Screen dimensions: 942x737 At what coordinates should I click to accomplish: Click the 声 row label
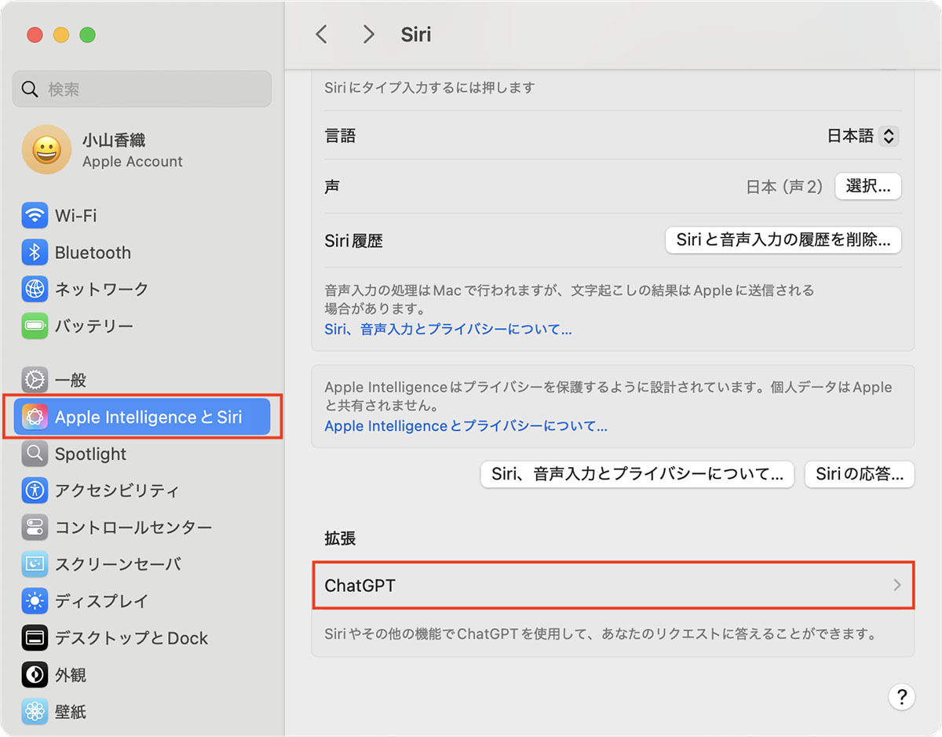click(332, 187)
